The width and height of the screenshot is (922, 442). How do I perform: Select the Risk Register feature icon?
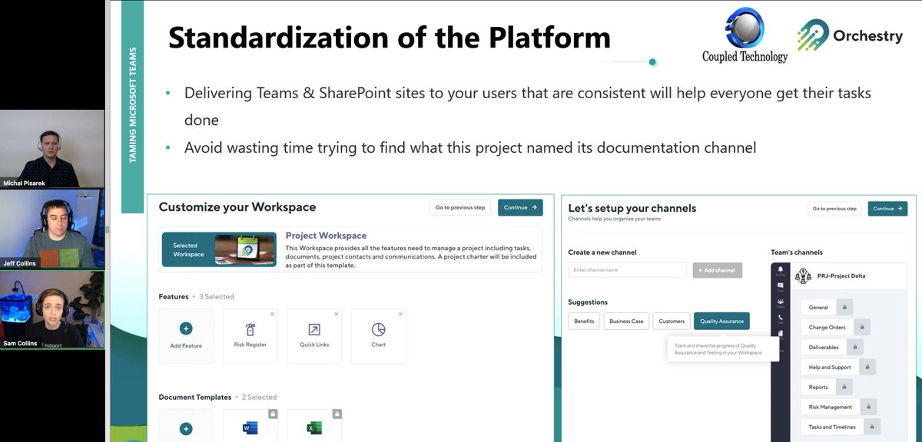coord(250,329)
